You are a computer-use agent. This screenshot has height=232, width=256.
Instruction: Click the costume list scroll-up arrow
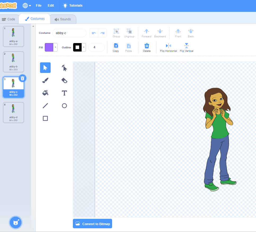tap(33, 26)
